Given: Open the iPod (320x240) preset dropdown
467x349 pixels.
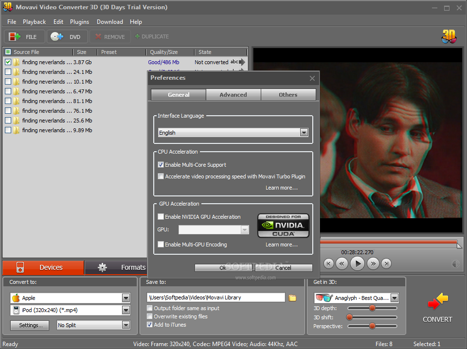Looking at the screenshot, I should (126, 310).
